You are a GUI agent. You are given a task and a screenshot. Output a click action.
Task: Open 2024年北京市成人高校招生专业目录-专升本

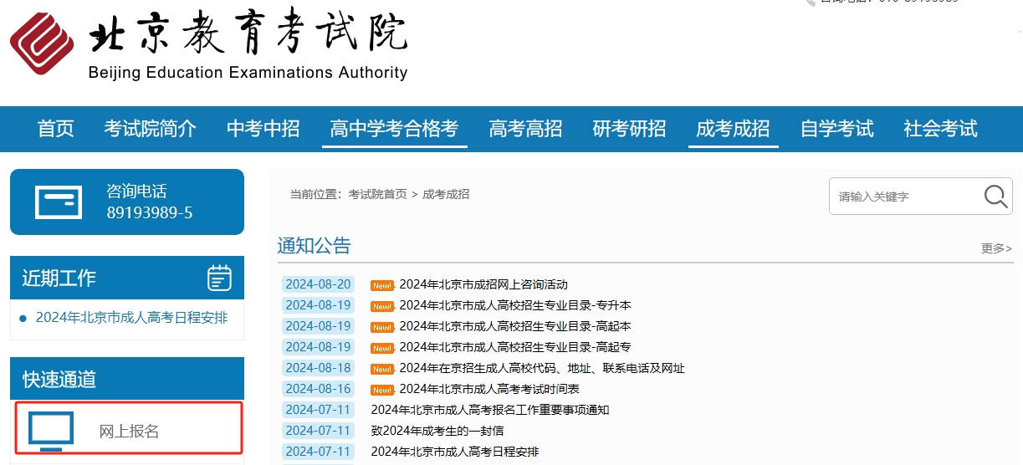(x=515, y=305)
